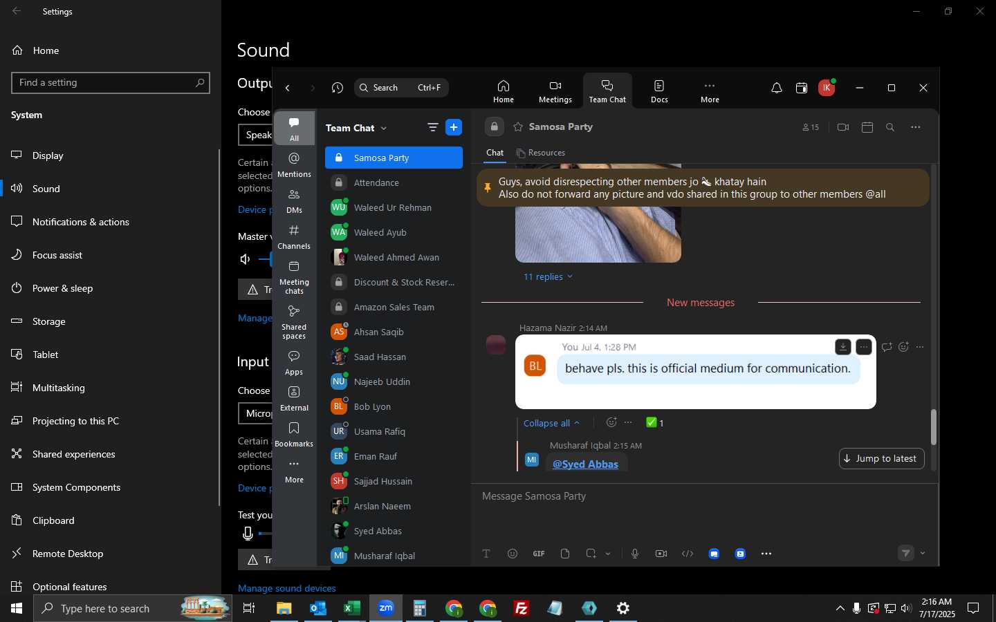The height and width of the screenshot is (622, 996).
Task: Open more composer toolbar options
Action: pyautogui.click(x=766, y=554)
